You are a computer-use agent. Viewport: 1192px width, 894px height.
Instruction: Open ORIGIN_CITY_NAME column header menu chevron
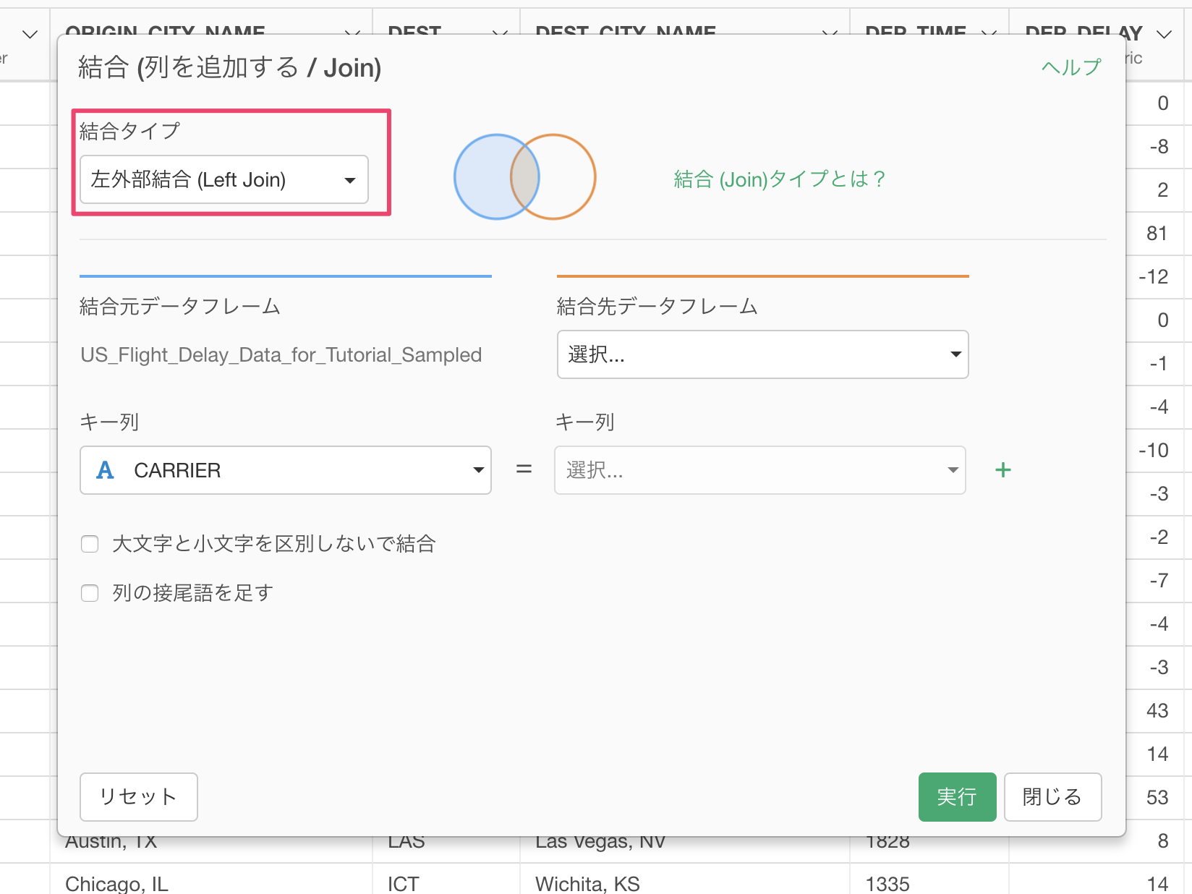(x=352, y=34)
